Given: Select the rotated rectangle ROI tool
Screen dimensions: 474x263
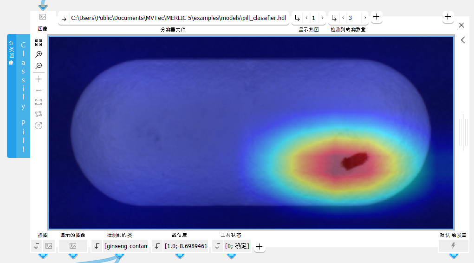Looking at the screenshot, I should tap(39, 114).
